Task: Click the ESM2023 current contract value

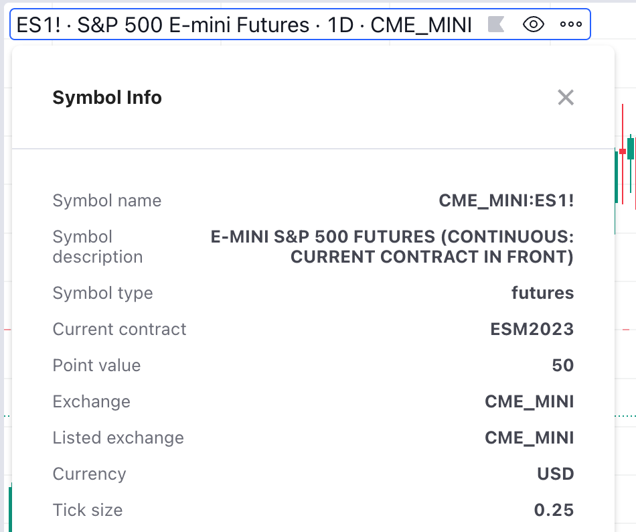Action: (x=532, y=329)
